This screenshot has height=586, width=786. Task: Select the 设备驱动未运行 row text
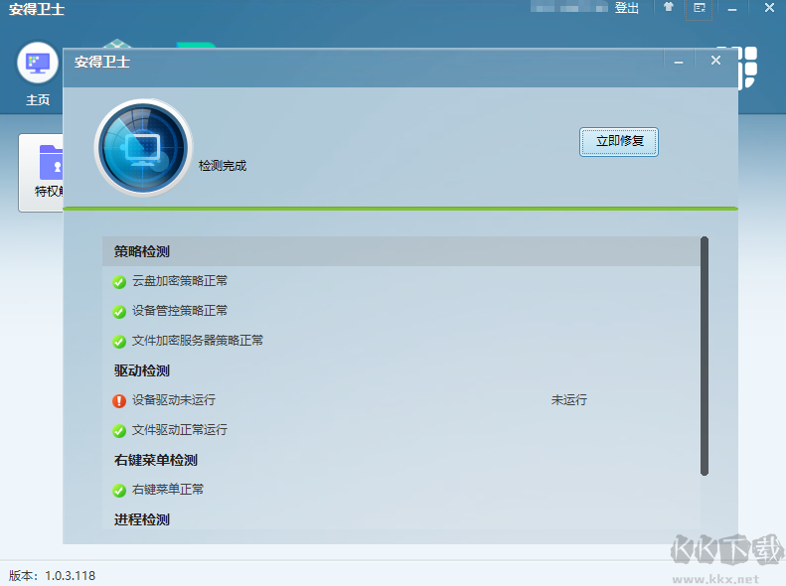click(x=174, y=400)
